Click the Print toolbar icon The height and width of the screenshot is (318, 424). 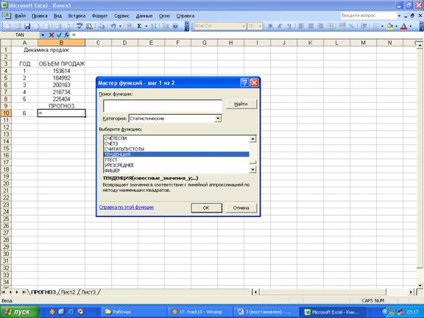(x=57, y=26)
